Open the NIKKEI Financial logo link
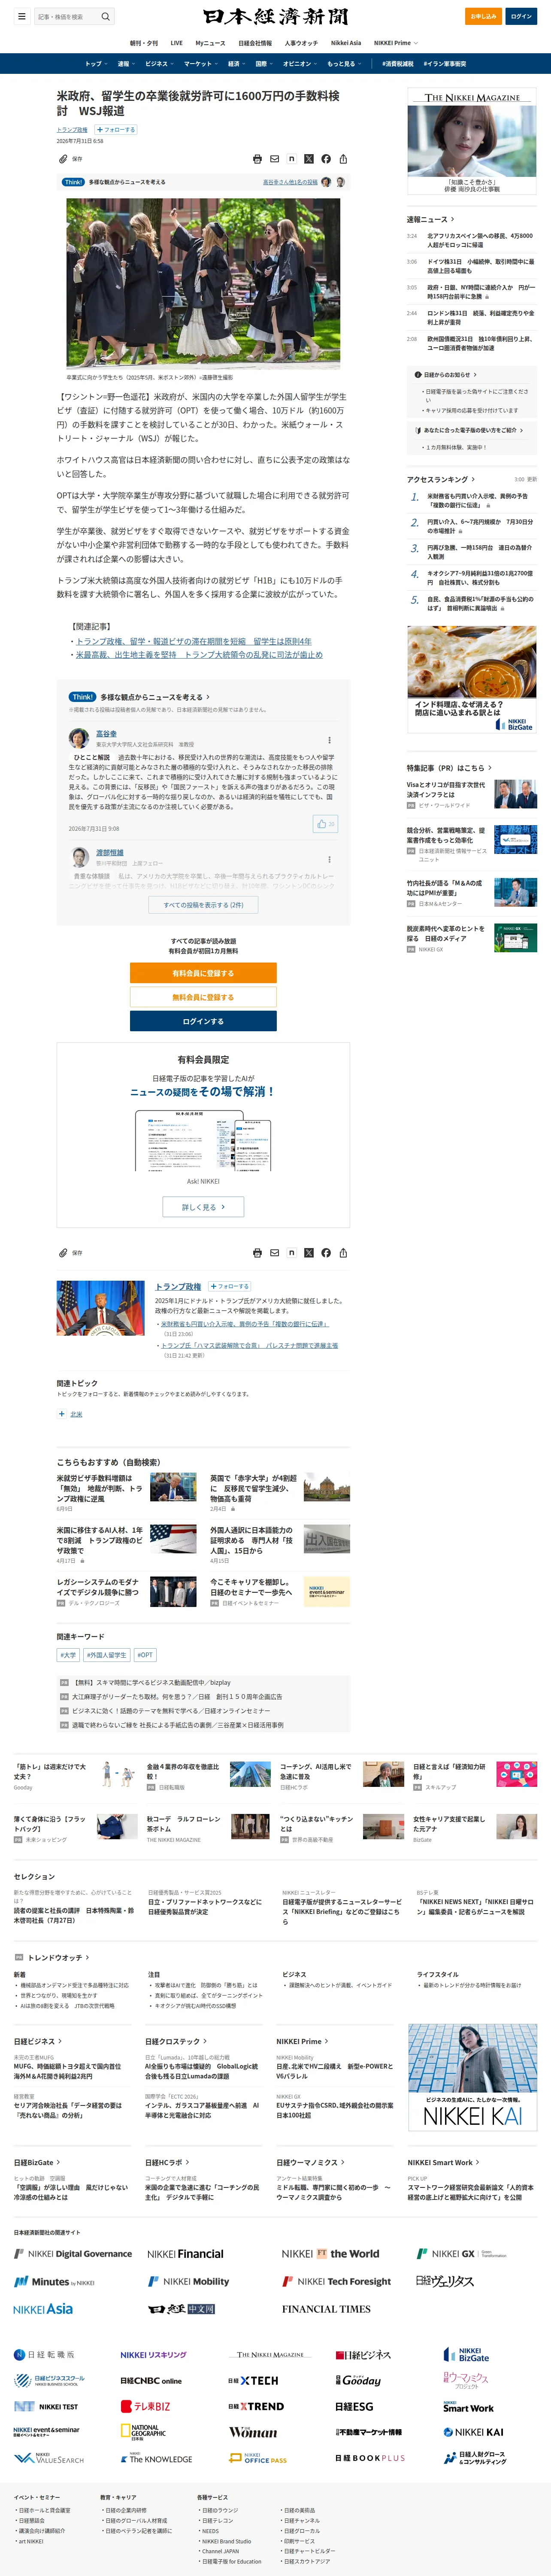 (185, 2254)
